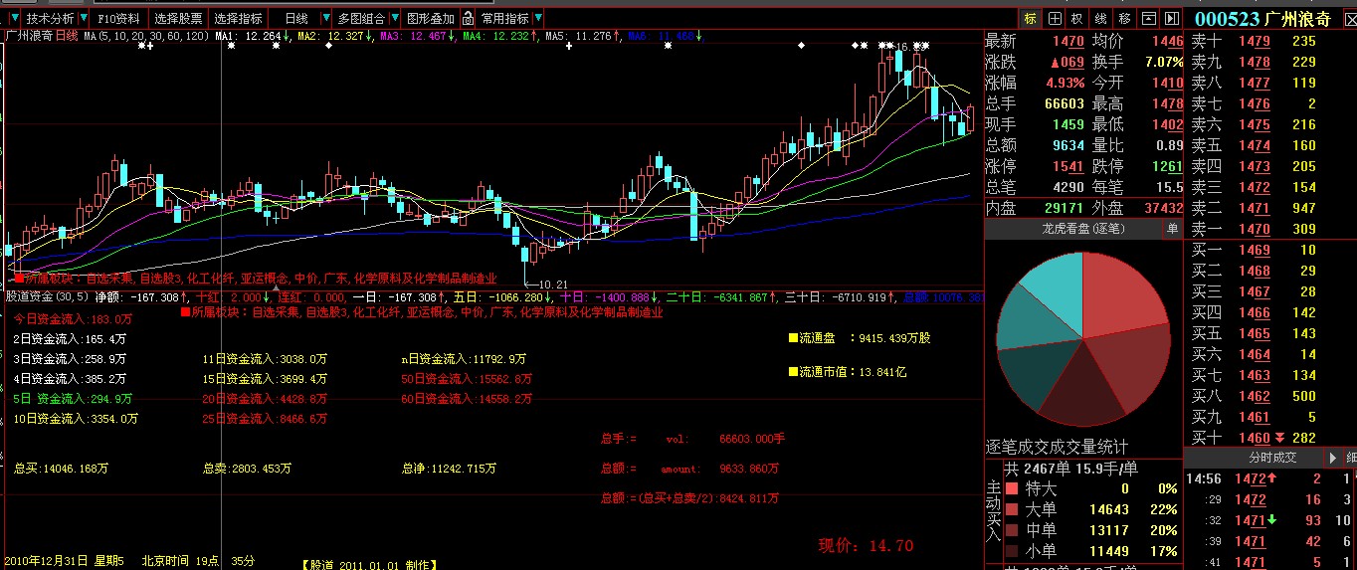Activate the 移 move icon

coord(1124,18)
